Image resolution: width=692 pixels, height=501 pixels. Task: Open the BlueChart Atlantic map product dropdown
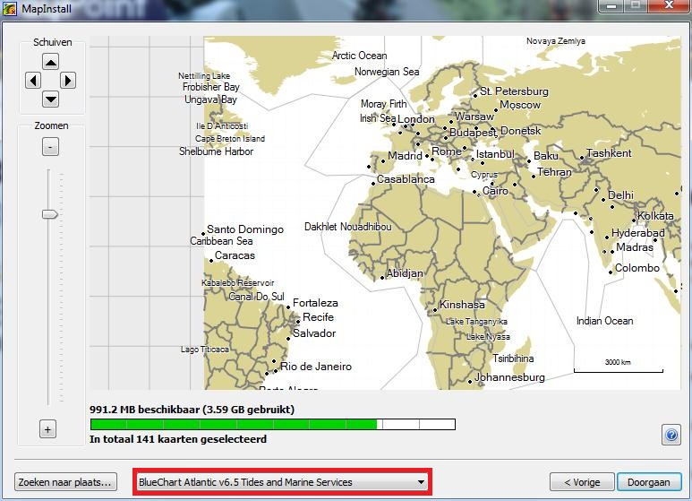click(282, 482)
